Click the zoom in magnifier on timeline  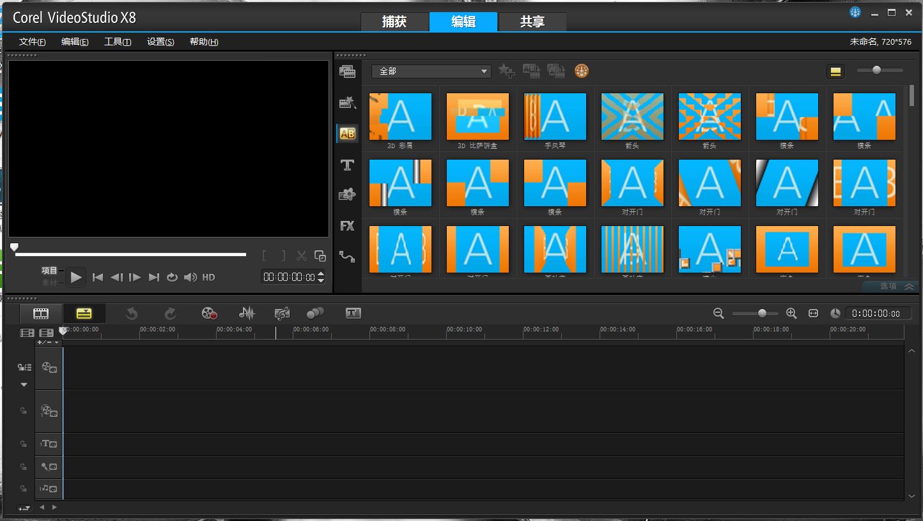(x=791, y=313)
